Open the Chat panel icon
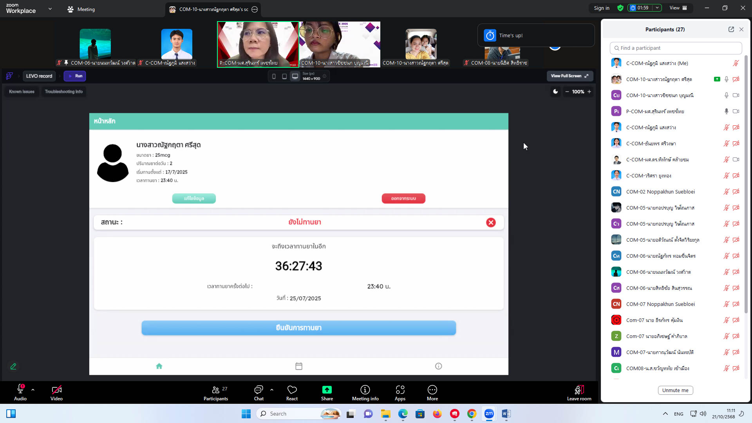 pyautogui.click(x=258, y=390)
